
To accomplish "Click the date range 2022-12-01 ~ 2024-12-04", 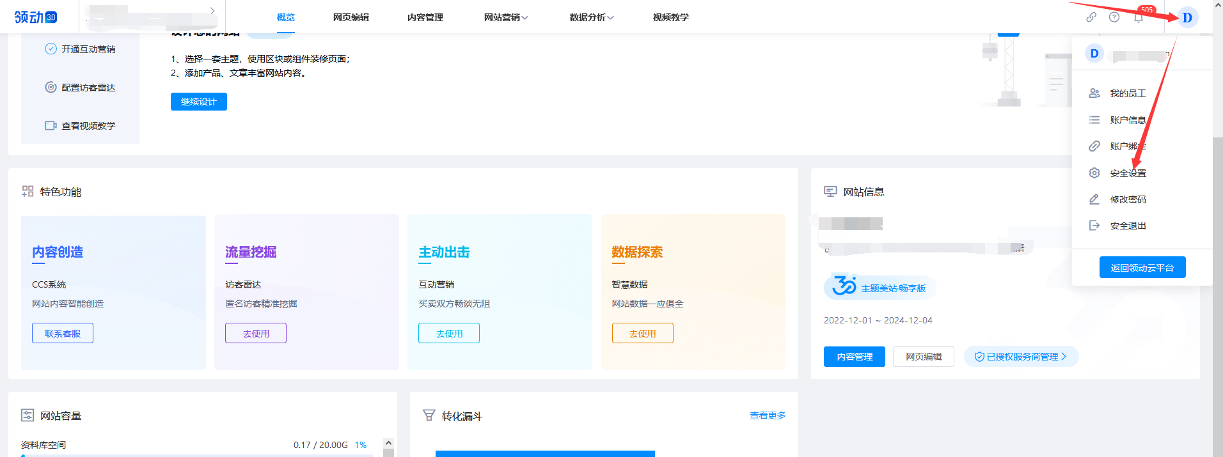I will coord(878,320).
